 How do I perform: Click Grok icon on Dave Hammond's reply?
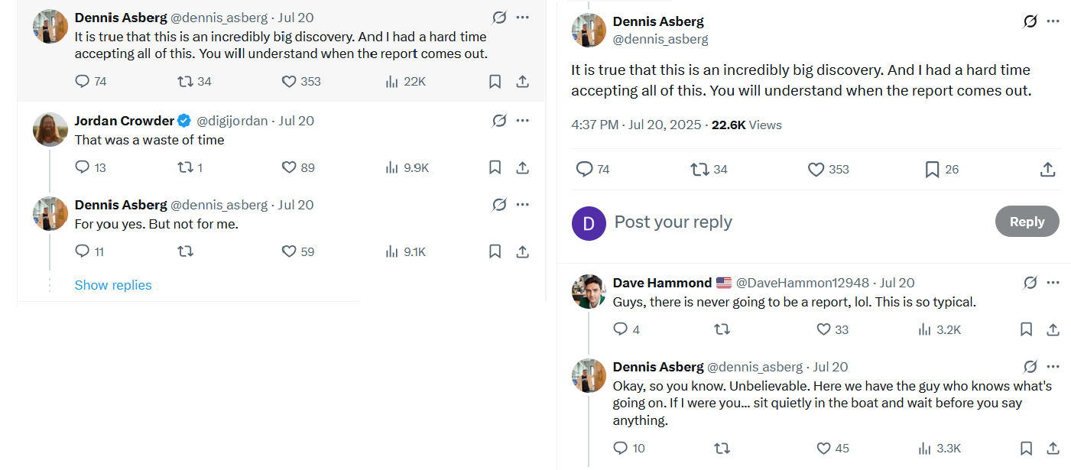tap(1030, 283)
